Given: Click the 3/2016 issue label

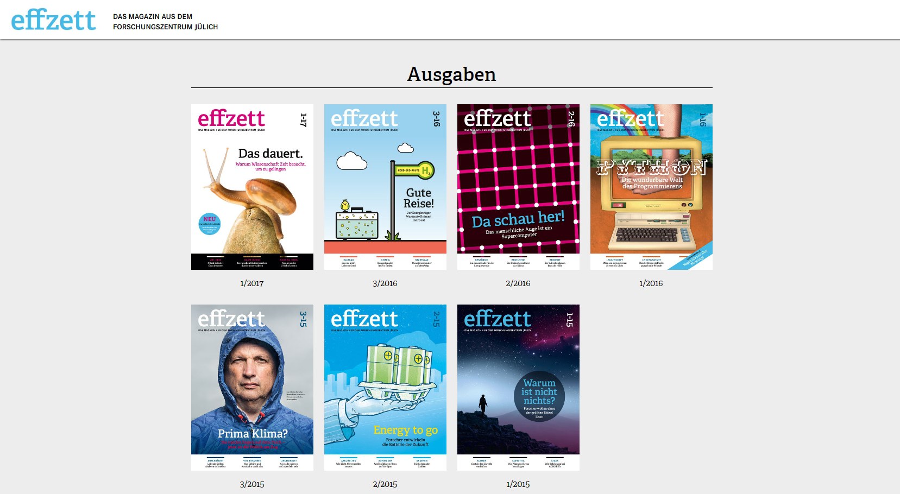Looking at the screenshot, I should click(x=385, y=283).
